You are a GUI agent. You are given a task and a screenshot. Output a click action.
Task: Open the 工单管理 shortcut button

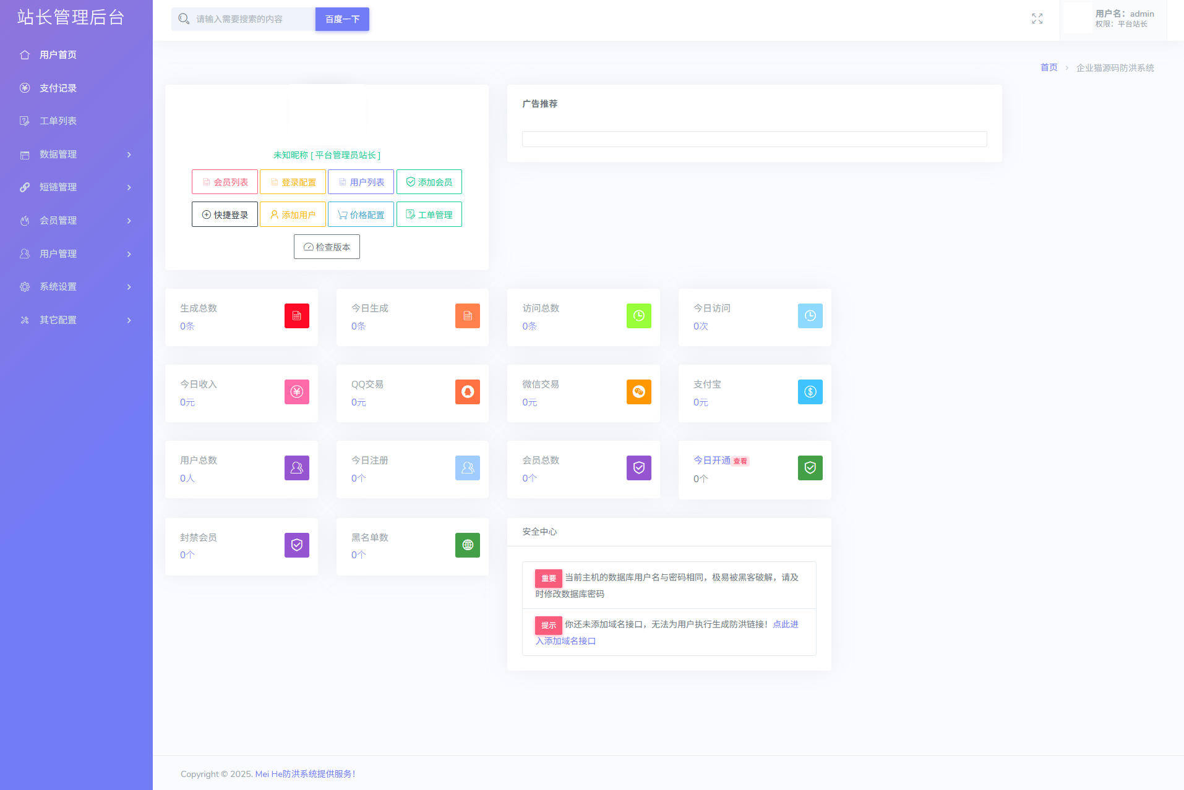[429, 214]
